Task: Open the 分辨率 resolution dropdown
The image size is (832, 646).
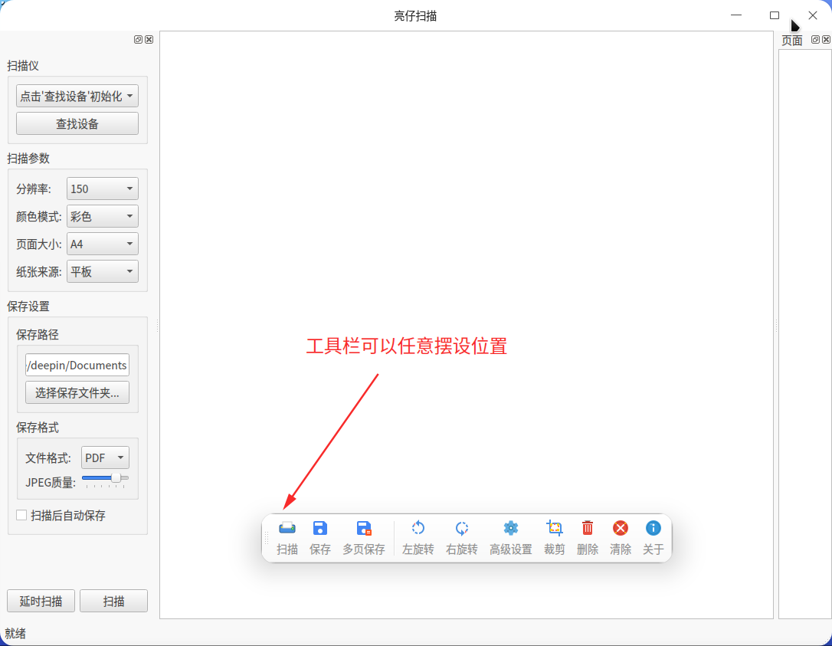Action: pos(103,189)
